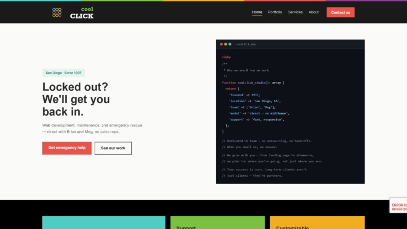Open the Home nav item
Screen dimensions: 407x229
click(257, 12)
